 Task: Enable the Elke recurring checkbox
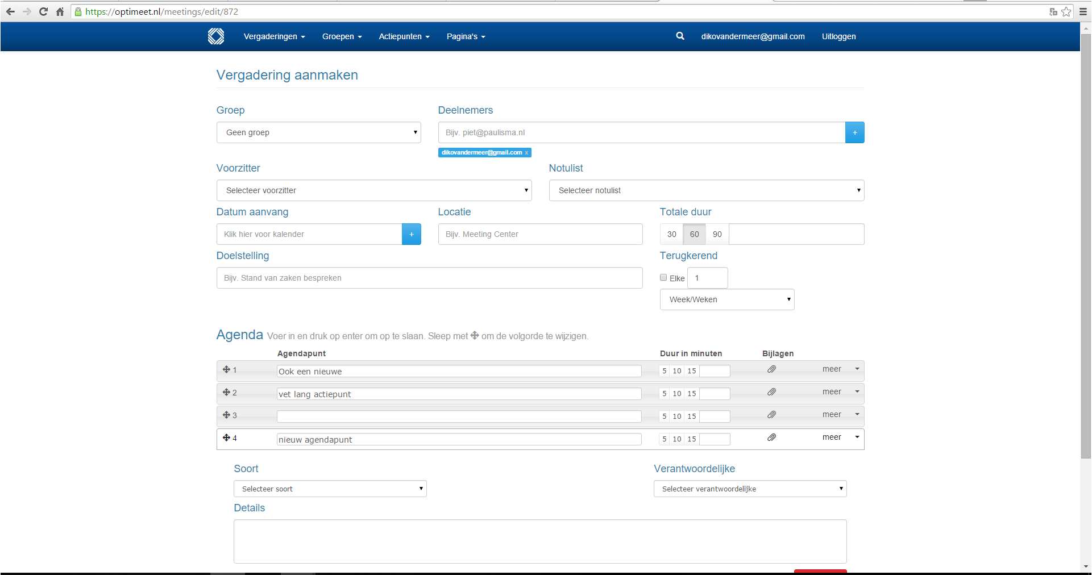pyautogui.click(x=663, y=278)
